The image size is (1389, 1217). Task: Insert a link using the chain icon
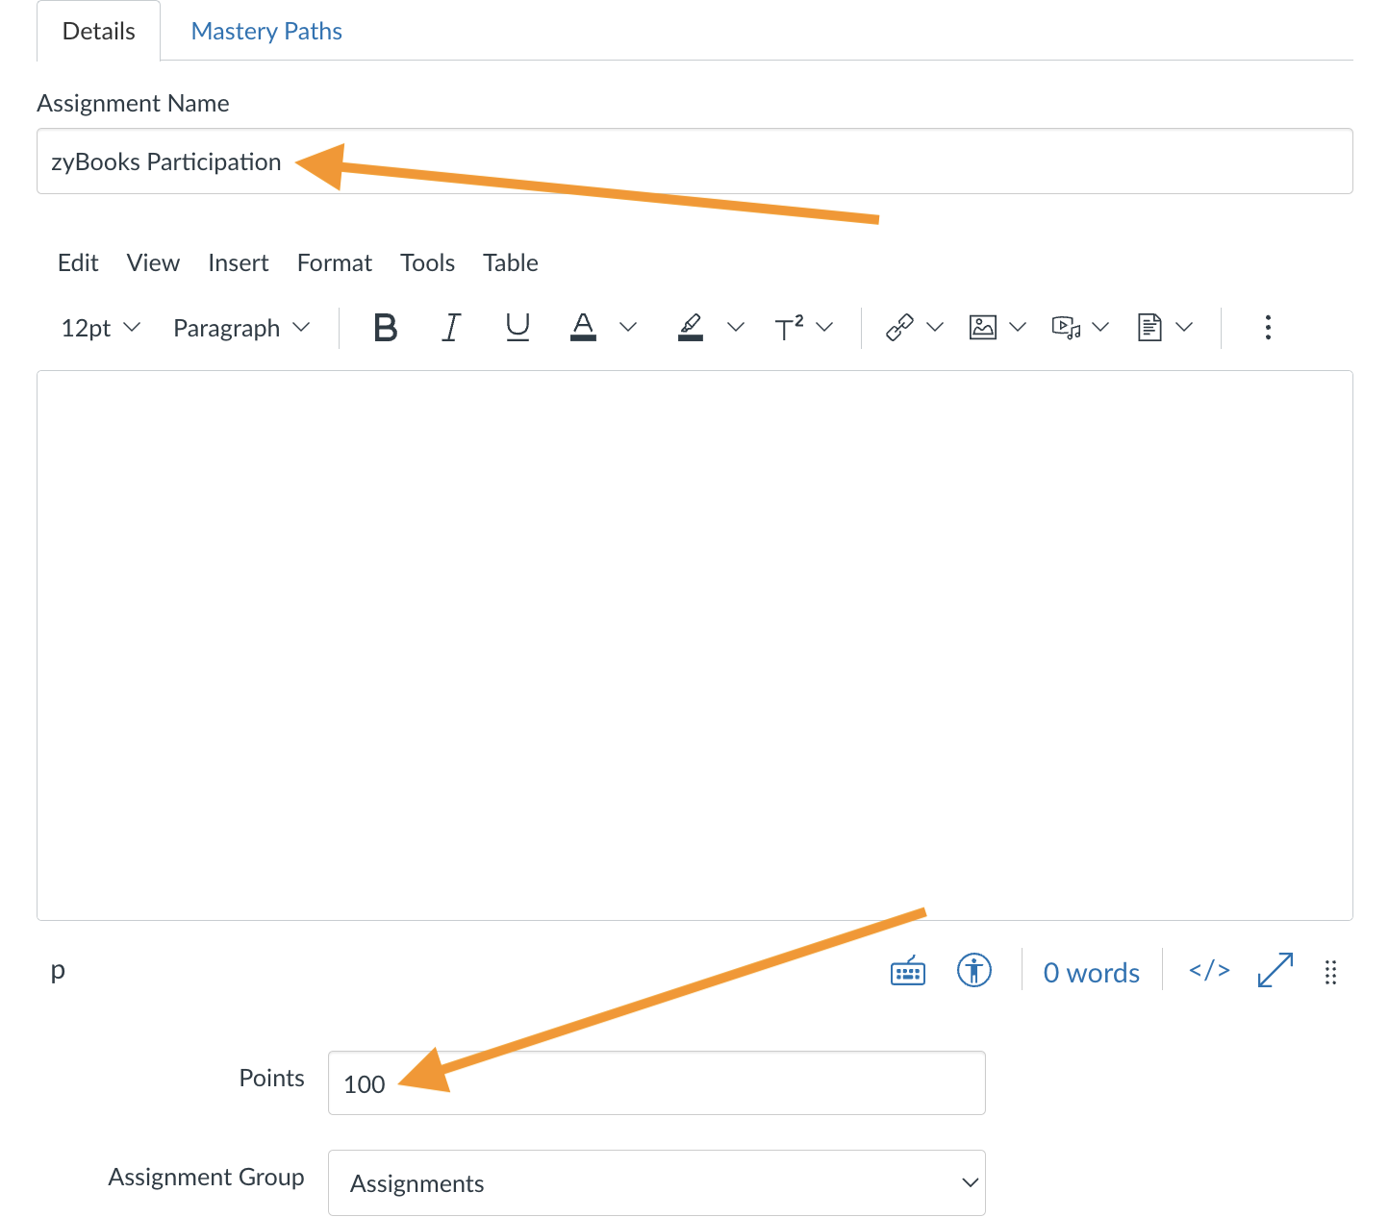pyautogui.click(x=899, y=328)
